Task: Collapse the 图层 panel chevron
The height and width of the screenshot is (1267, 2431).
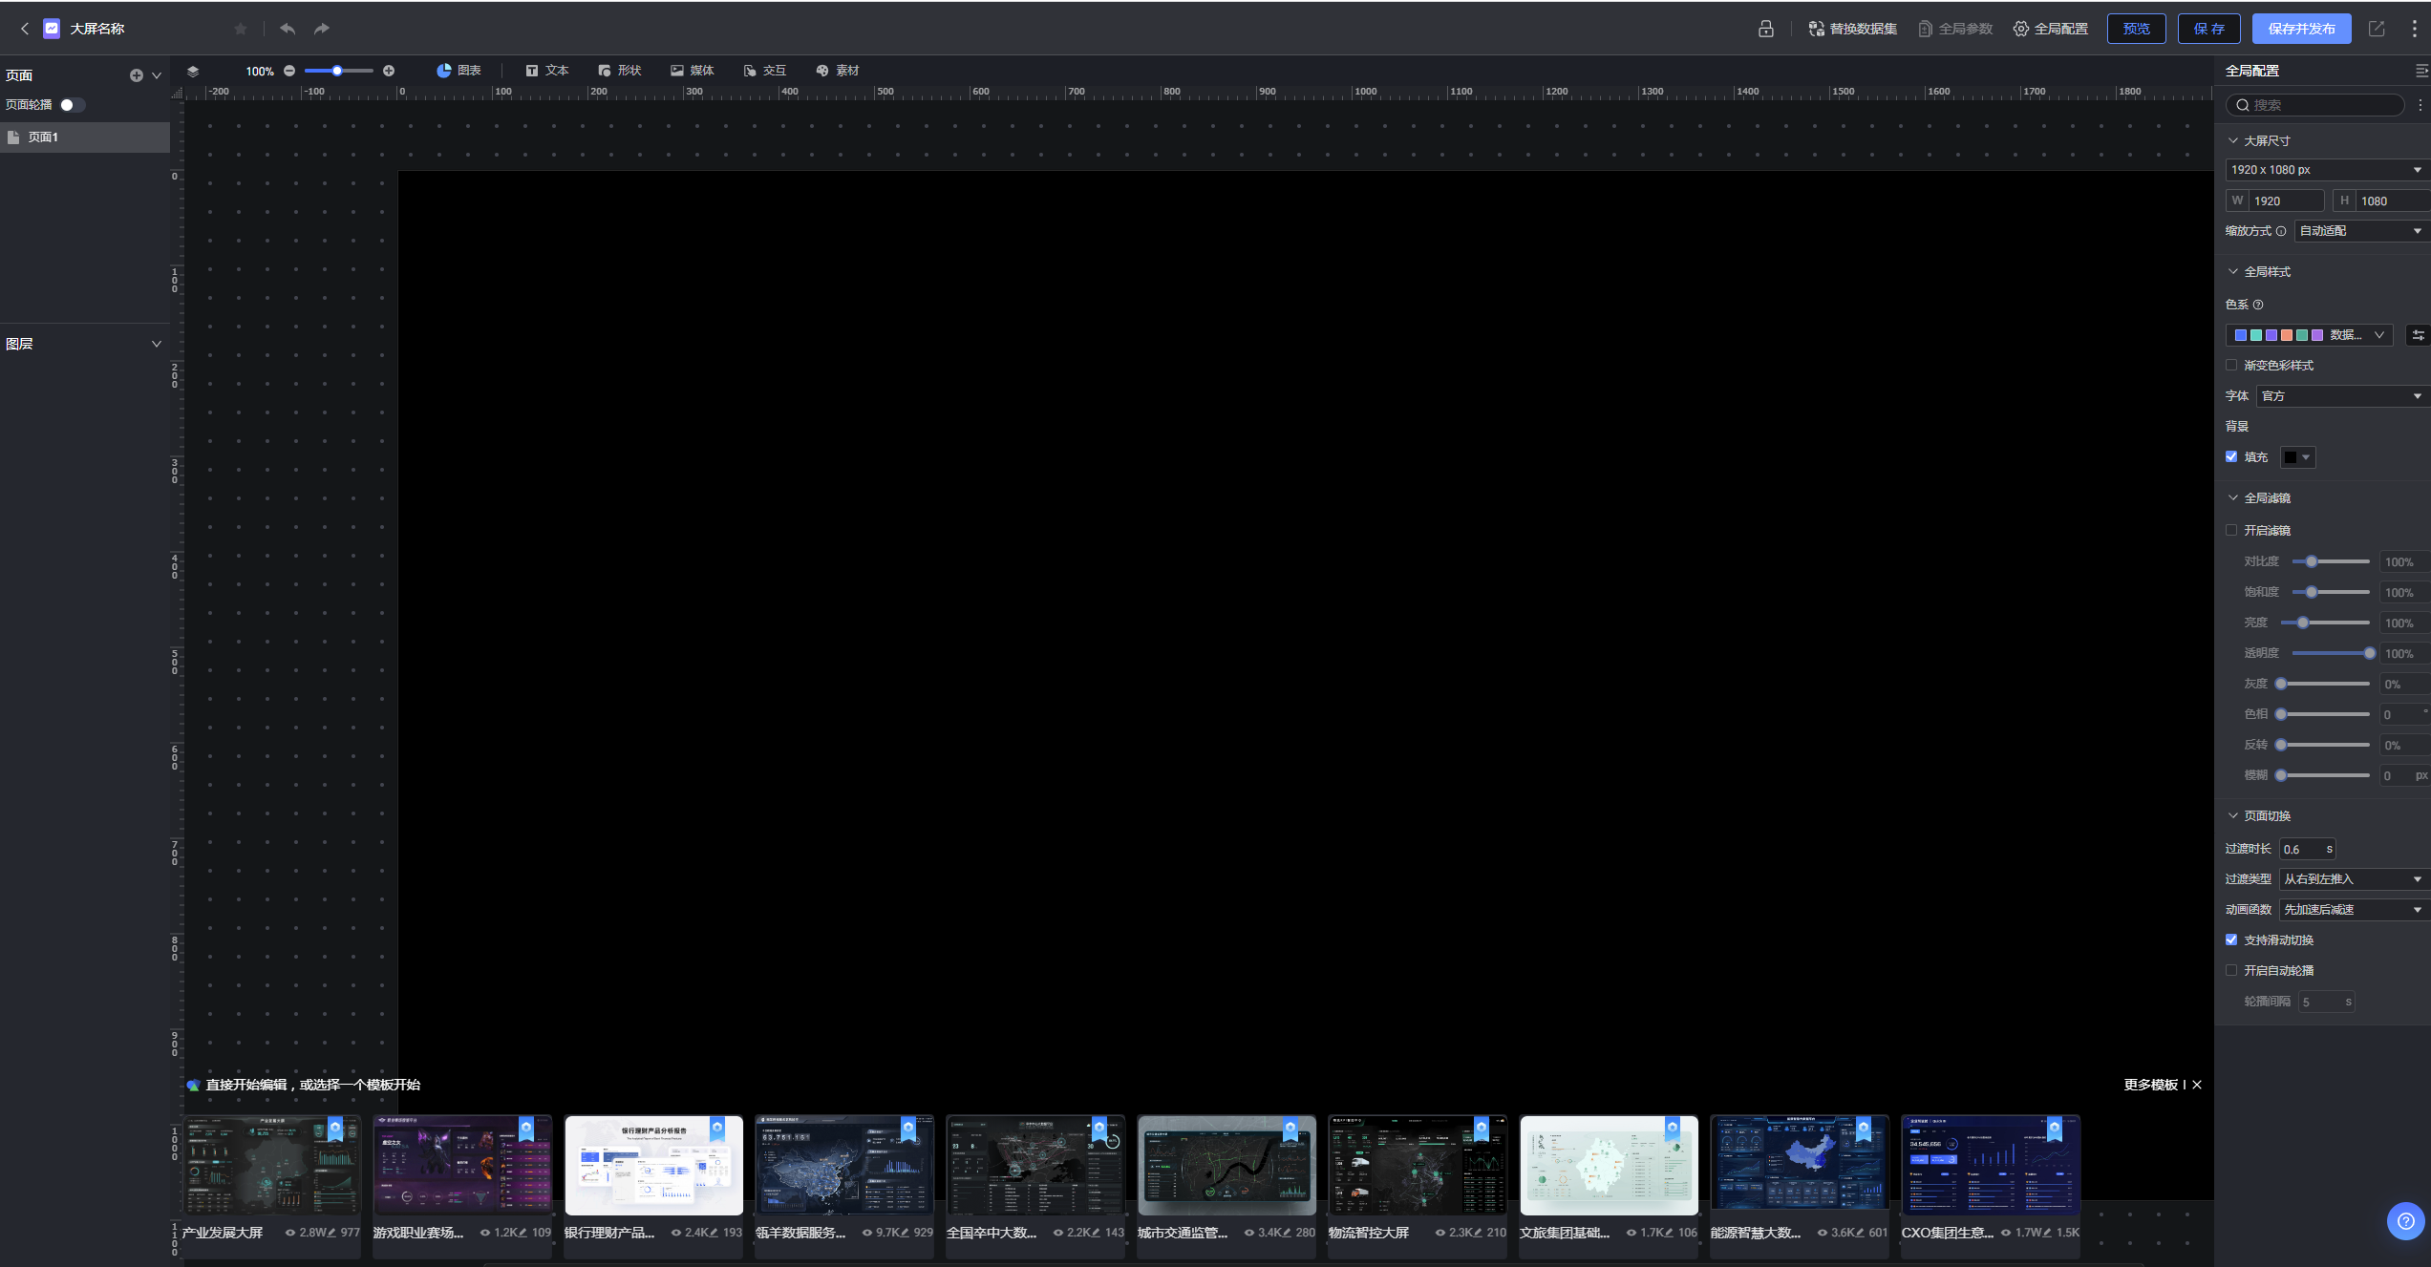Action: 157,344
